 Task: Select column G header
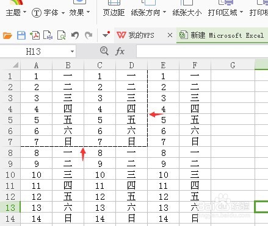pos(233,65)
